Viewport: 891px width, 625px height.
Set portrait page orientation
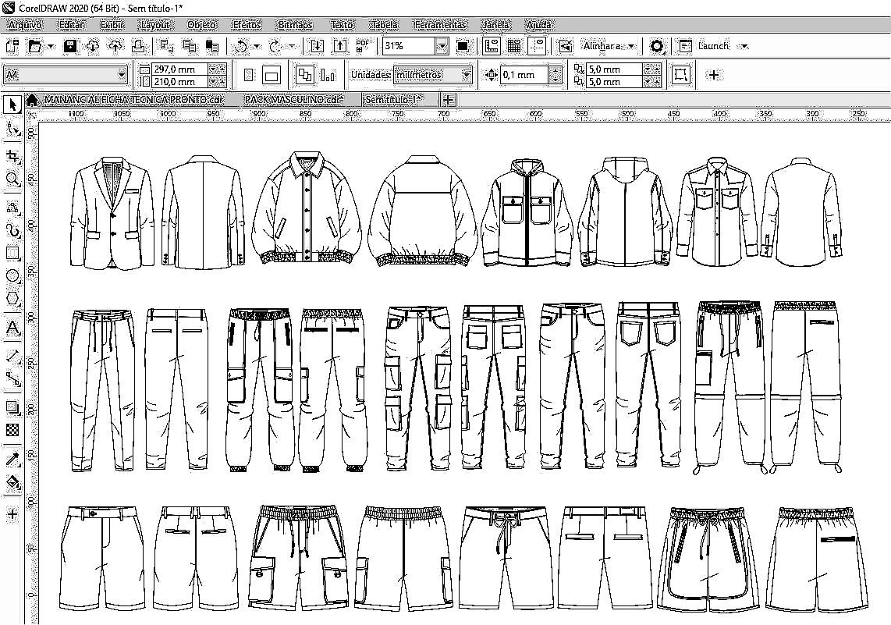(249, 74)
